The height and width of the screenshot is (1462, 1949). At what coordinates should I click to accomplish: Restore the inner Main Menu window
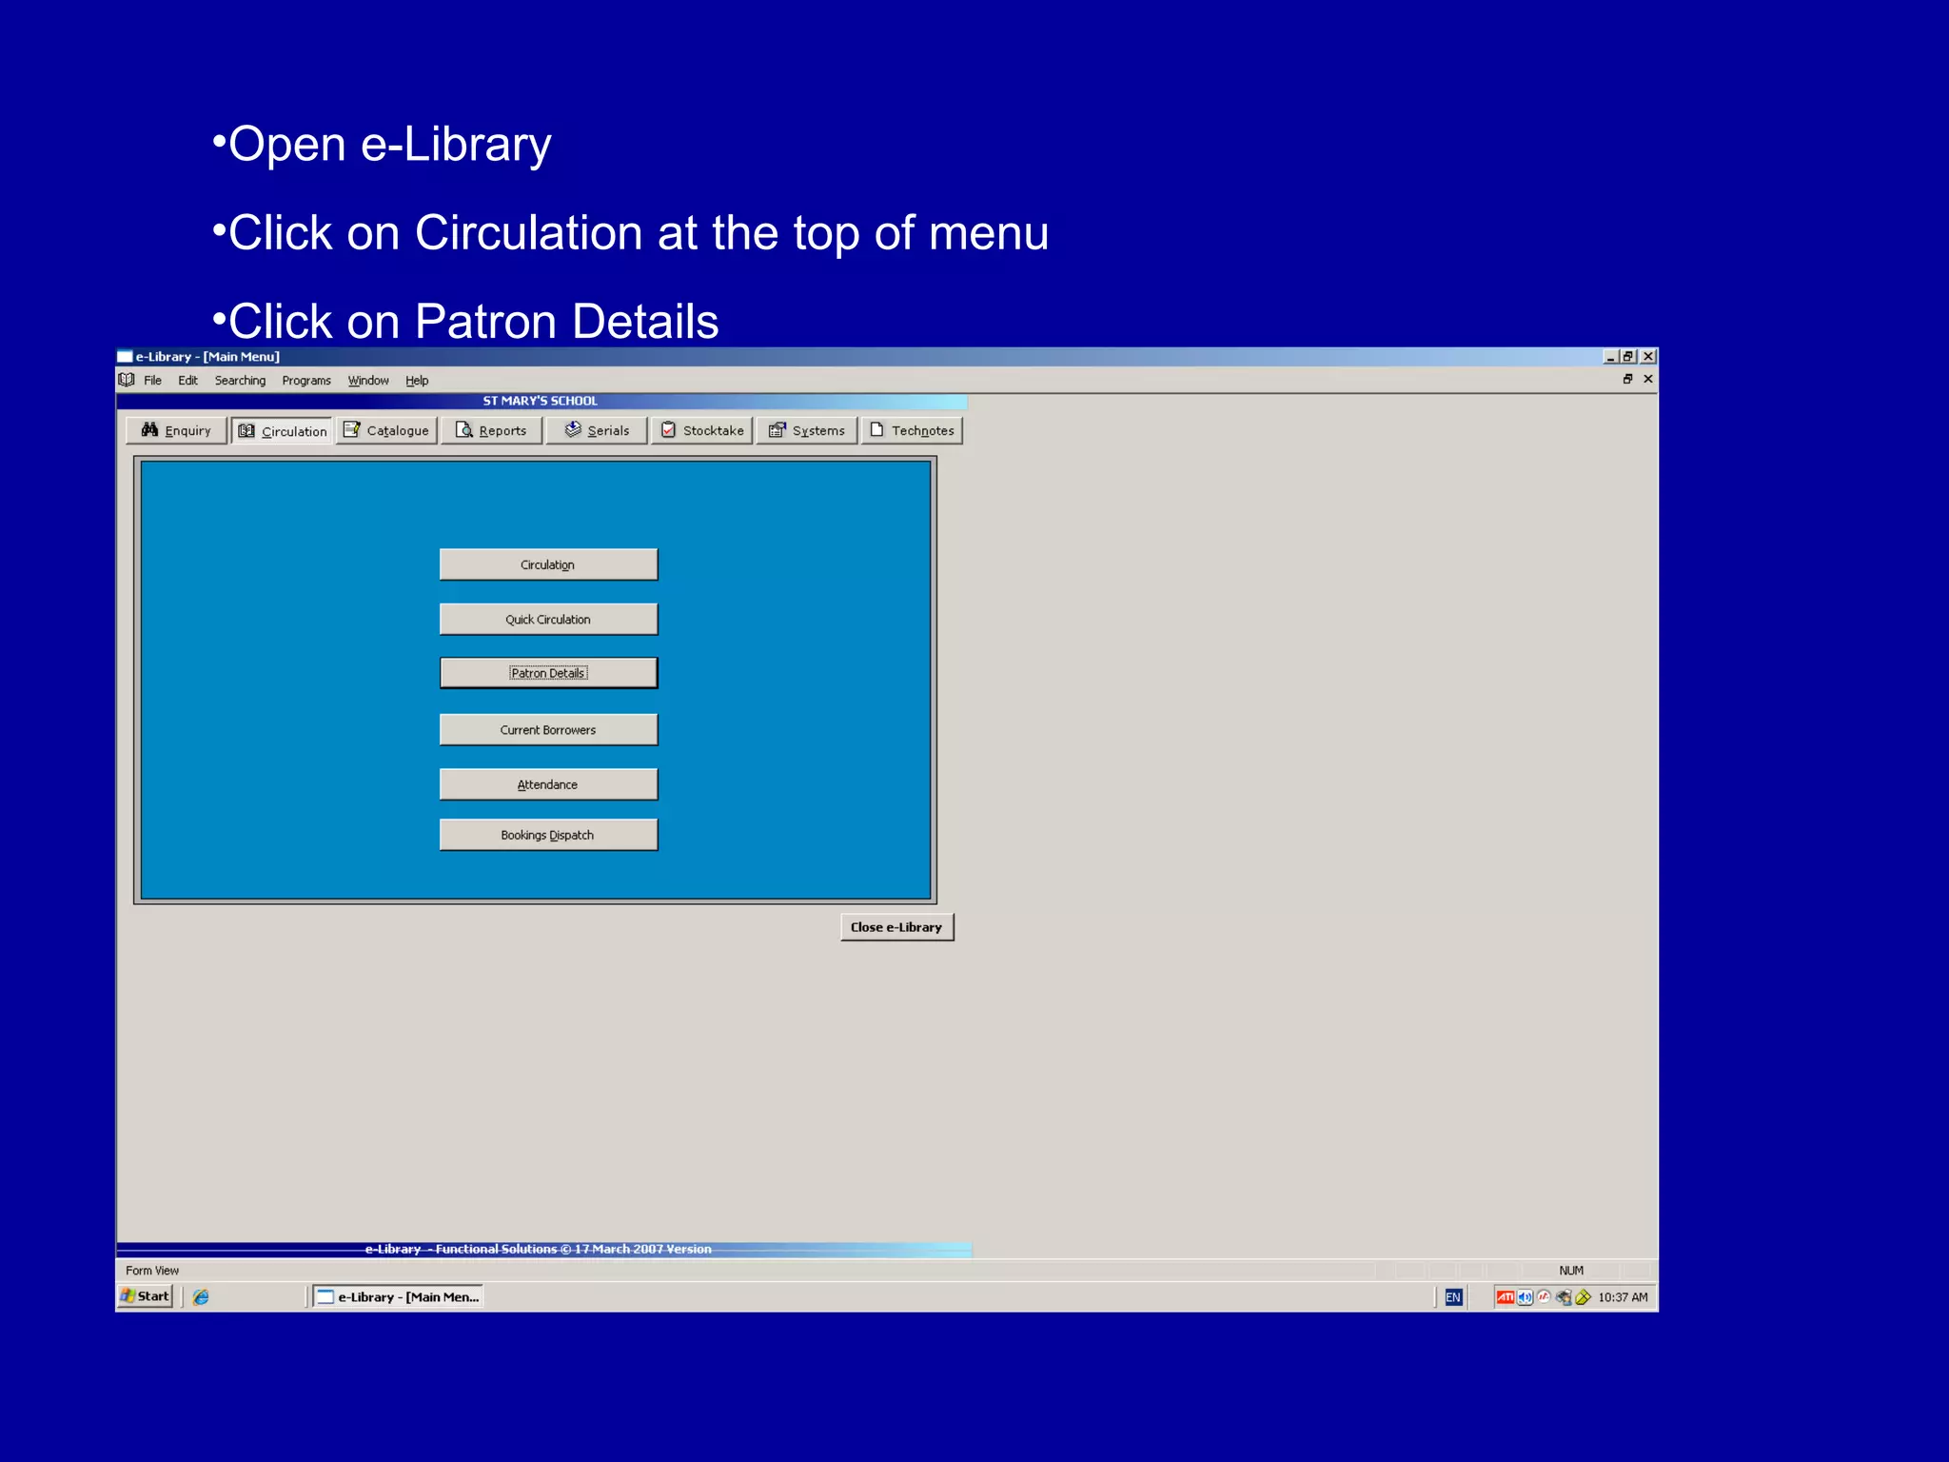coord(1627,379)
